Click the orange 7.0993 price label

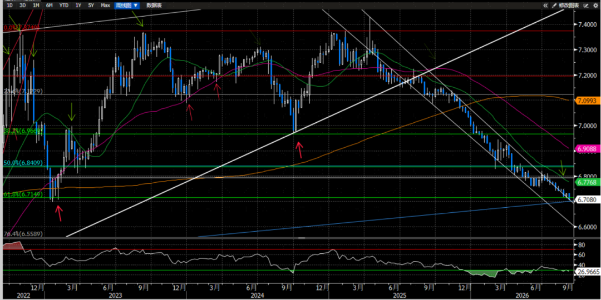[x=587, y=101]
